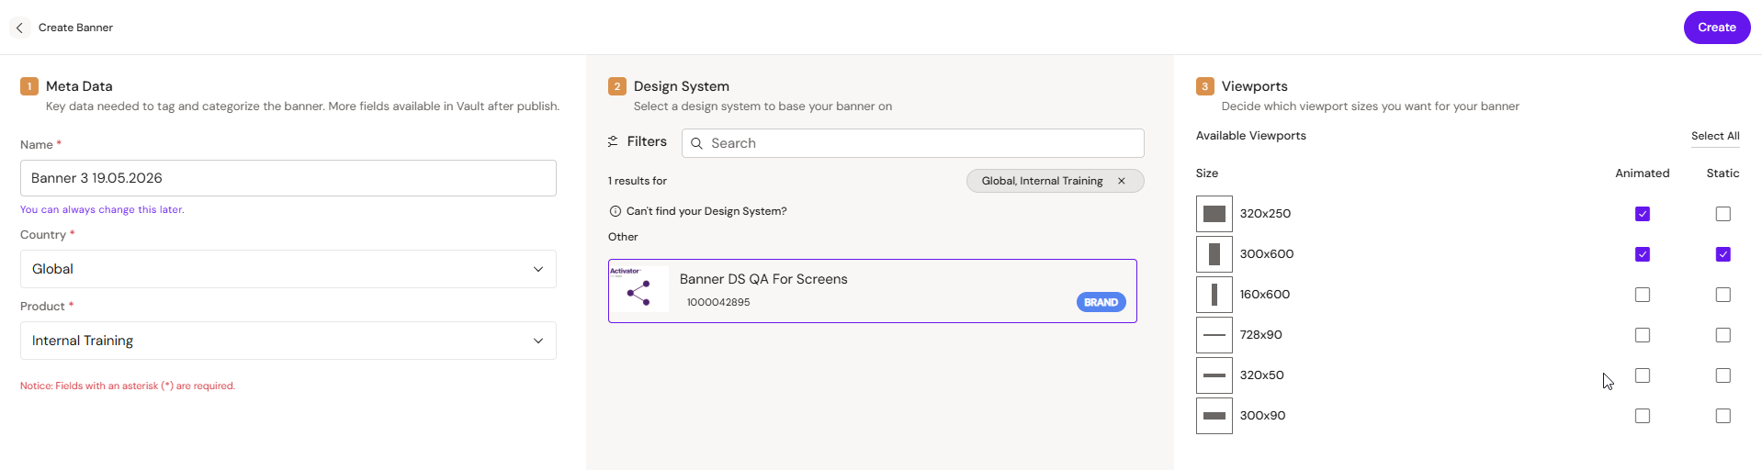The image size is (1762, 470).
Task: Uncheck Animated for 300x600
Action: tap(1643, 254)
